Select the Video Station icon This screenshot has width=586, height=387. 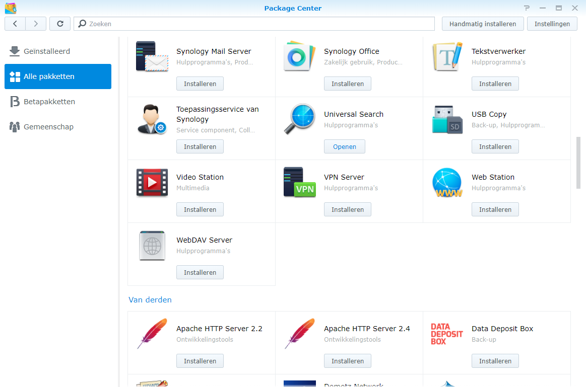152,183
